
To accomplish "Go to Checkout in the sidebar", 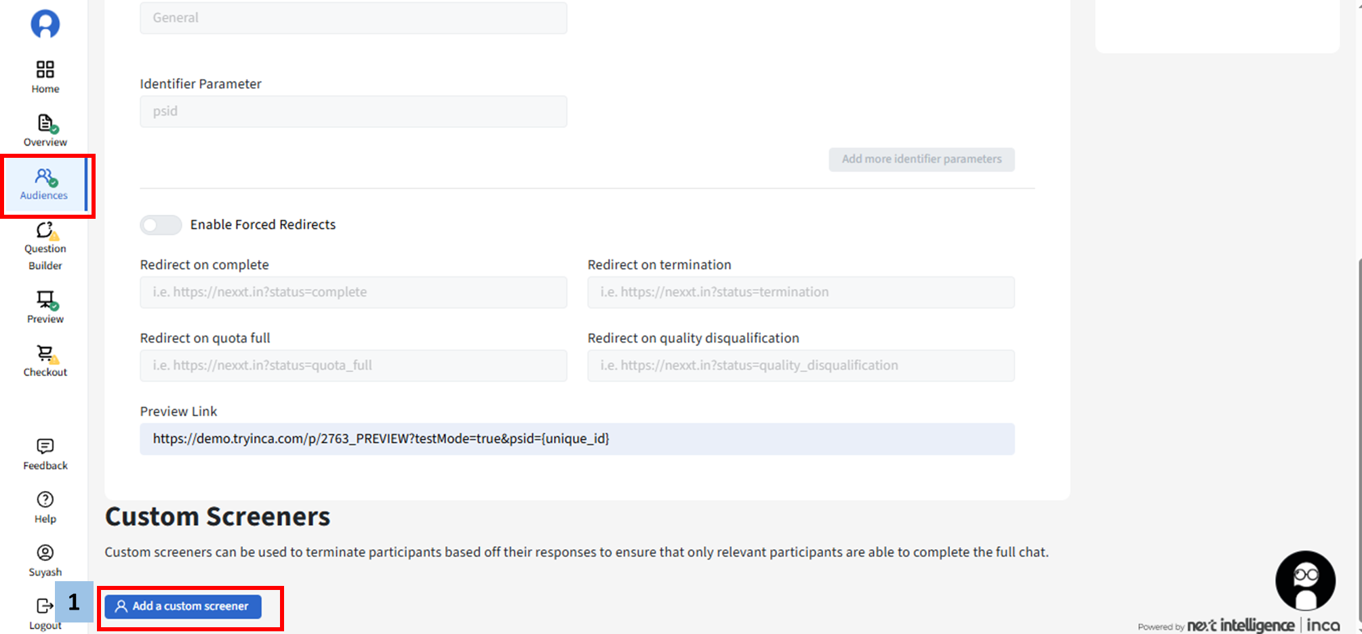I will click(x=45, y=354).
